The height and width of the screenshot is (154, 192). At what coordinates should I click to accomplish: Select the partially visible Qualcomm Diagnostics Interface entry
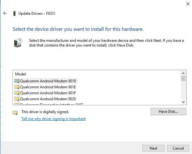[x=50, y=104]
